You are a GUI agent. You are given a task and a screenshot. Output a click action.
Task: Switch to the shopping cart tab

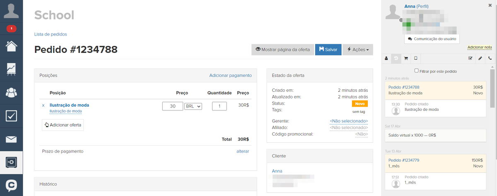tap(406, 58)
